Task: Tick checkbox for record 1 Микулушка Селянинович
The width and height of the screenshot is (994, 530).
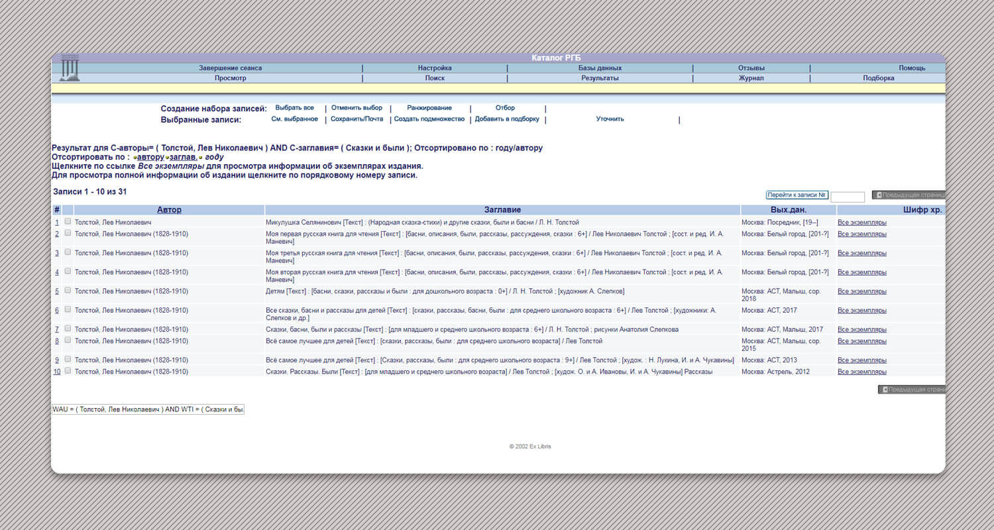Action: [x=68, y=222]
